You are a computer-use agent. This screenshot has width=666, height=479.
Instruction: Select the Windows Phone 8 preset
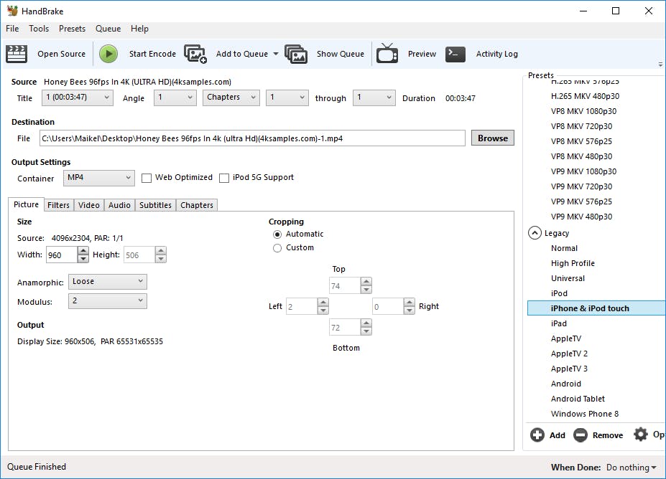point(584,414)
